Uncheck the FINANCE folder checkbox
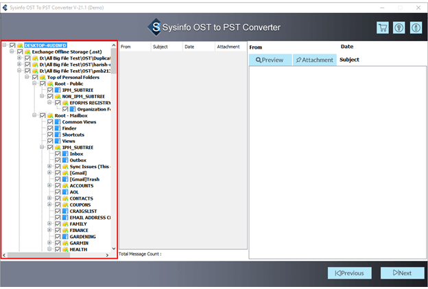The width and height of the screenshot is (428, 289). tap(58, 230)
